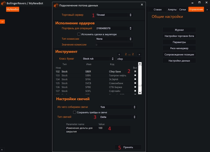Open the Тип свечей Delta dropdown
Viewport: 210px width, 152px height.
(118, 117)
